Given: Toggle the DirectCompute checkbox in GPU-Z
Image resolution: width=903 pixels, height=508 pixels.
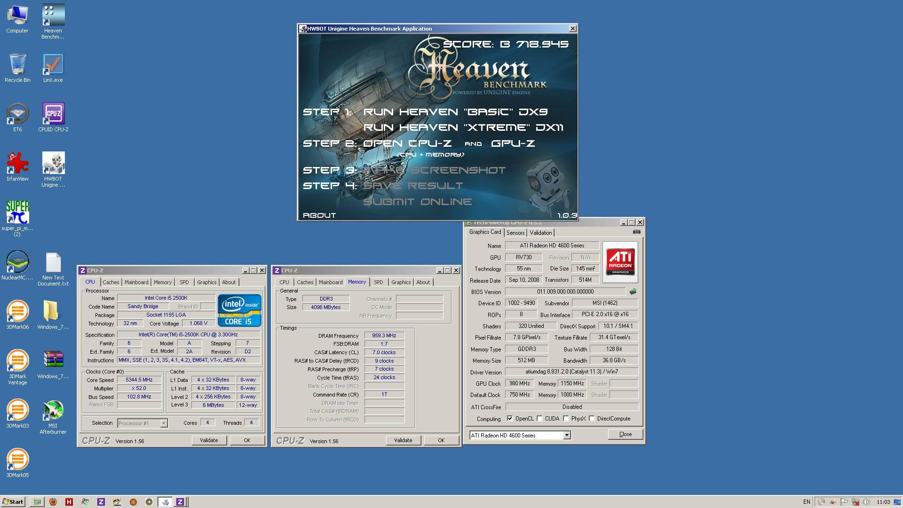Looking at the screenshot, I should point(592,418).
